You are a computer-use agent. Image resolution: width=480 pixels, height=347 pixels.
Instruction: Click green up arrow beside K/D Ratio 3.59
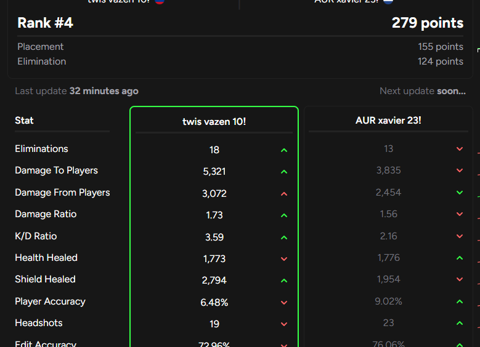[284, 237]
